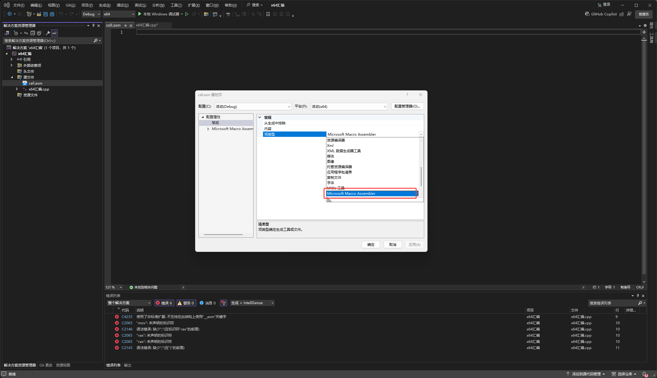Viewport: 657px width, 378px height.
Task: Click the 确定 button in dialog
Action: [371, 244]
